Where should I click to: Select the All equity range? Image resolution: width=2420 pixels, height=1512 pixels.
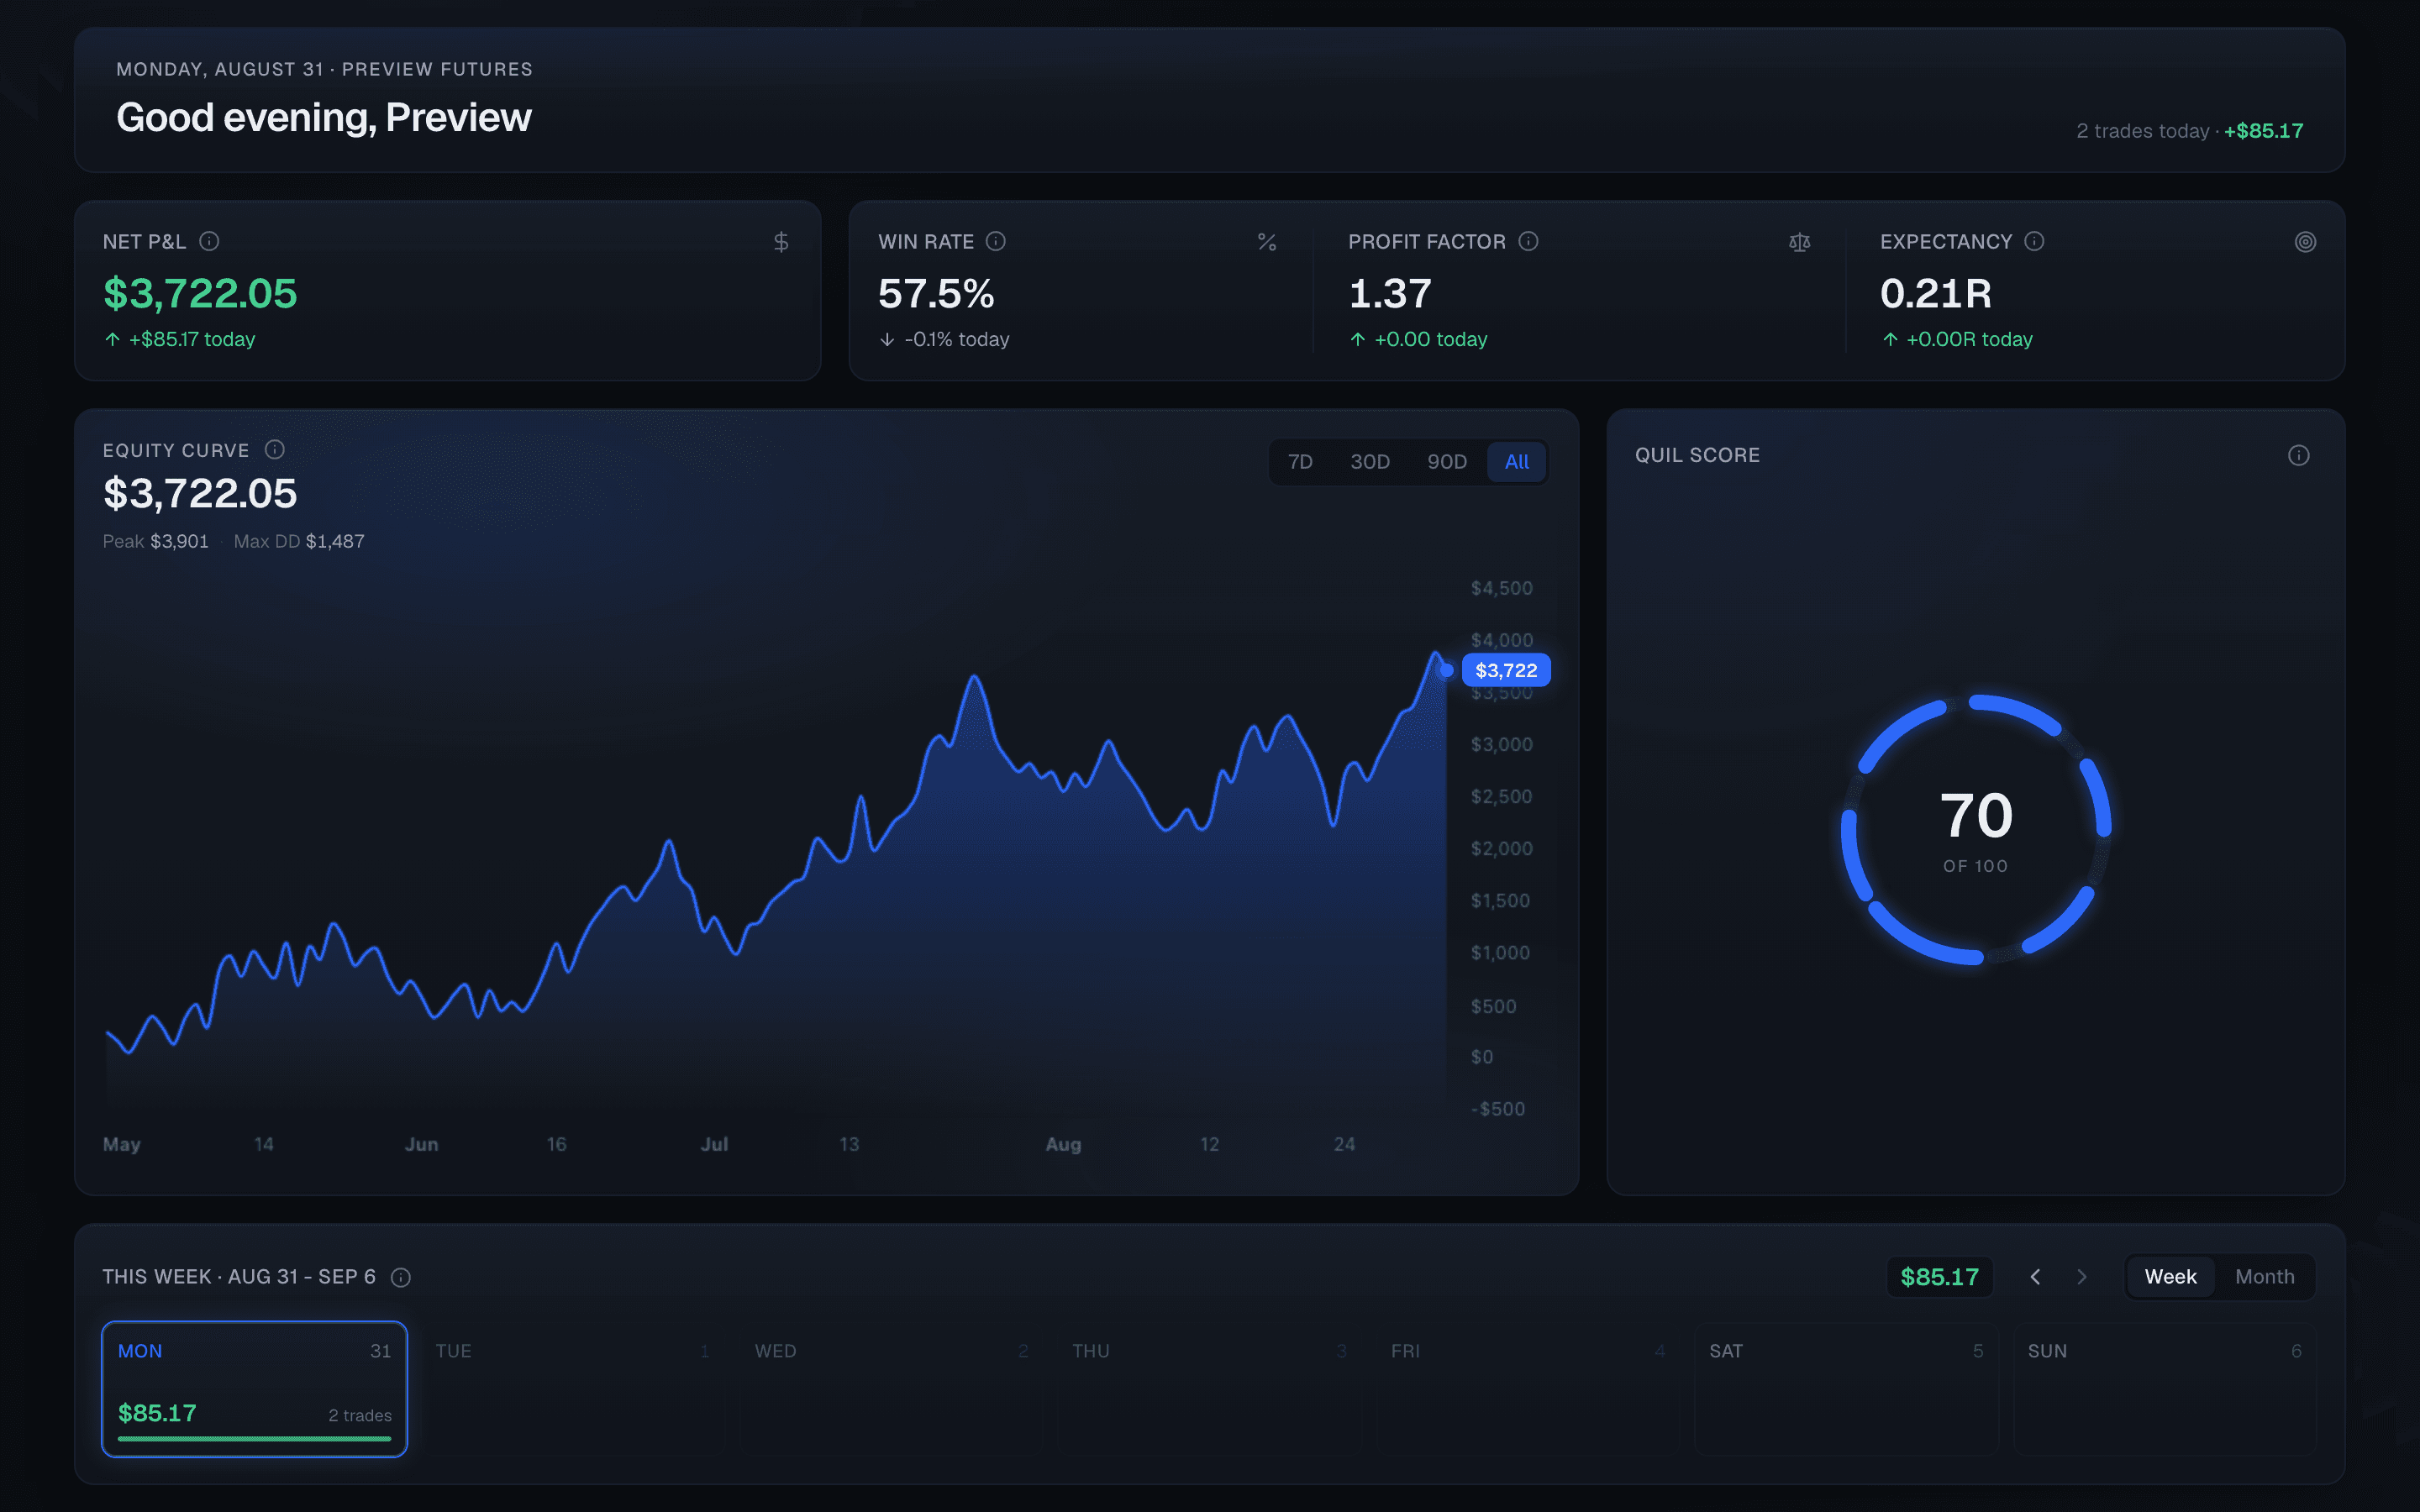(x=1517, y=462)
